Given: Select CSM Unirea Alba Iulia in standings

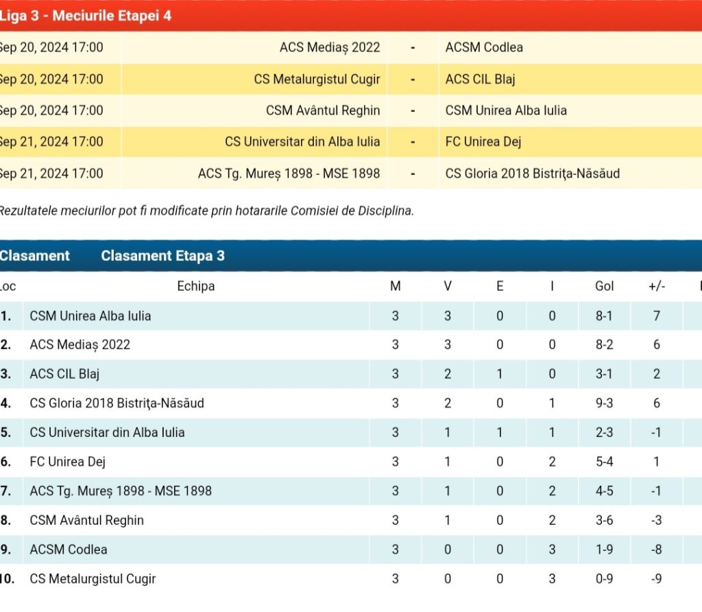Looking at the screenshot, I should [x=90, y=316].
